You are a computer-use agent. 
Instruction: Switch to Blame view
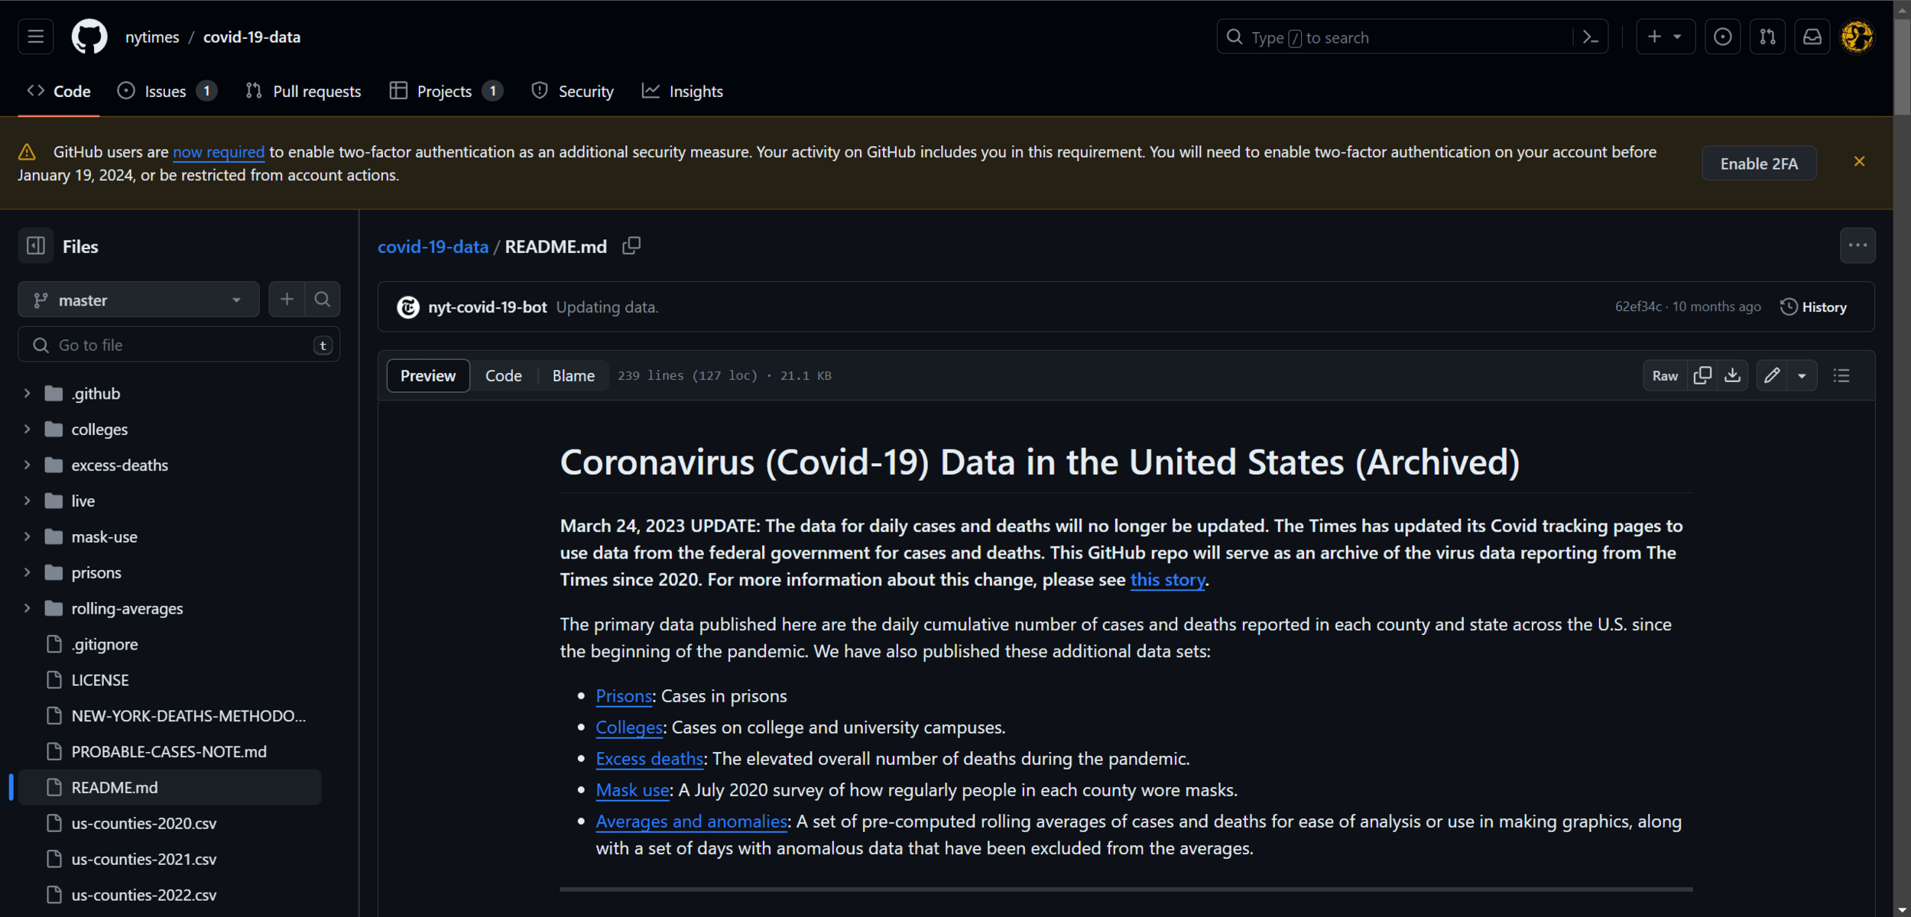tap(573, 375)
